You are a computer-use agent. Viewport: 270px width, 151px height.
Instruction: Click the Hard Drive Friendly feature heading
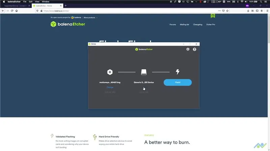[109, 137]
